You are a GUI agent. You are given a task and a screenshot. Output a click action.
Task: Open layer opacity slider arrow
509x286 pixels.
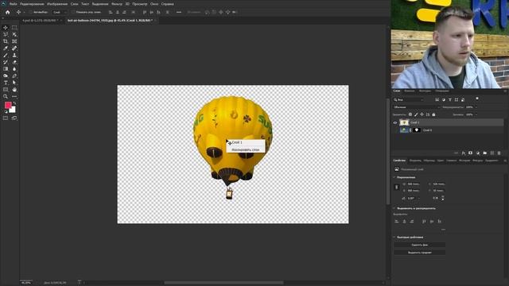pos(476,107)
